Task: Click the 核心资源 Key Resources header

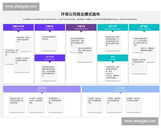Action: click(x=50, y=58)
